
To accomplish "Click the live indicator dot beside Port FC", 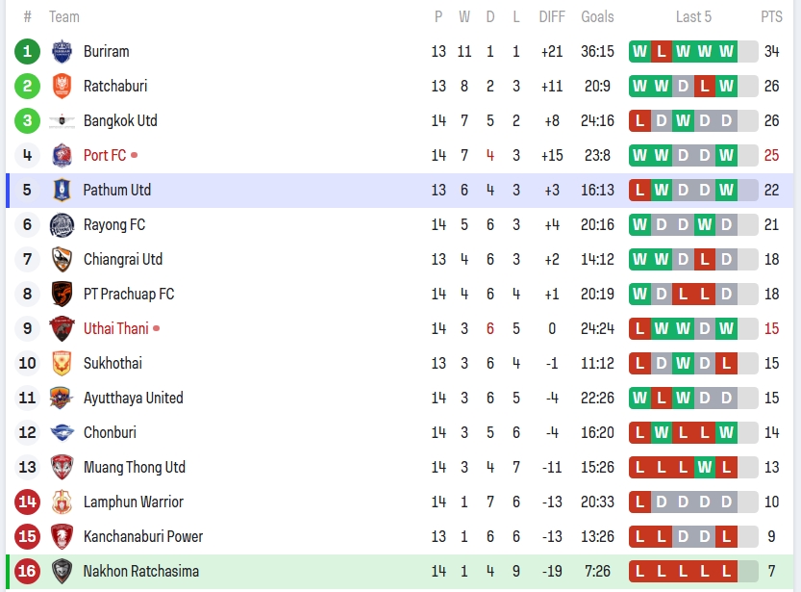I will tap(135, 155).
